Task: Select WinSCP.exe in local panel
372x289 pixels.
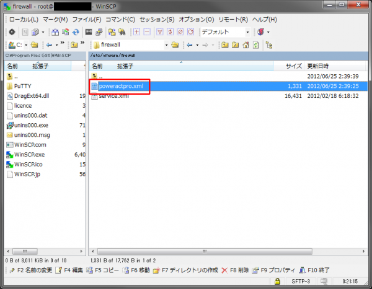Action: coord(29,155)
